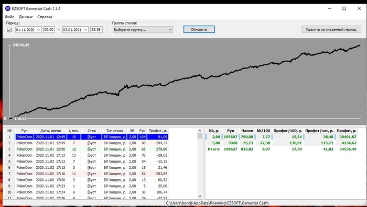Sort by Стол column header
This screenshot has height=207, width=367.
coord(92,131)
